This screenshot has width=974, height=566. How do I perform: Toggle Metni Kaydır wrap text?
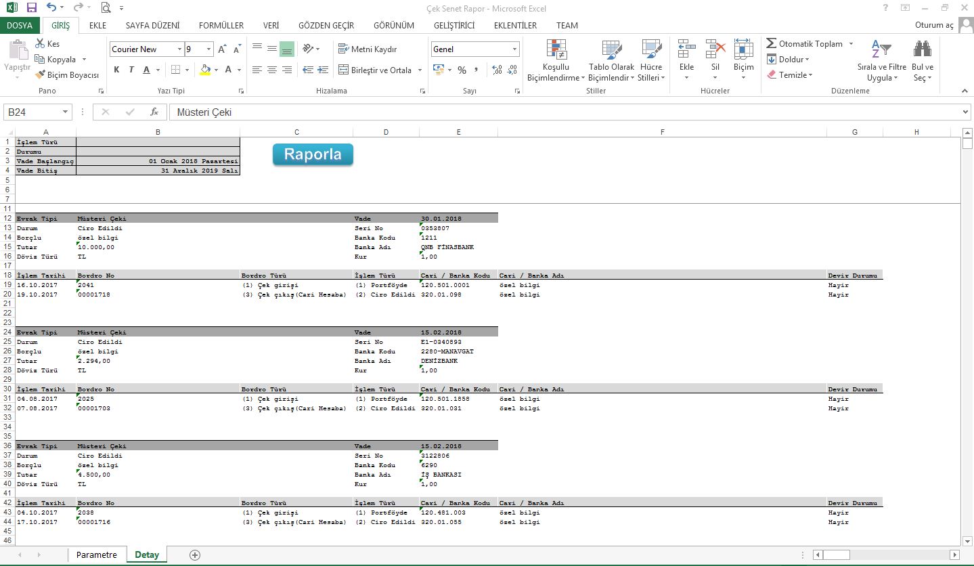click(x=368, y=49)
